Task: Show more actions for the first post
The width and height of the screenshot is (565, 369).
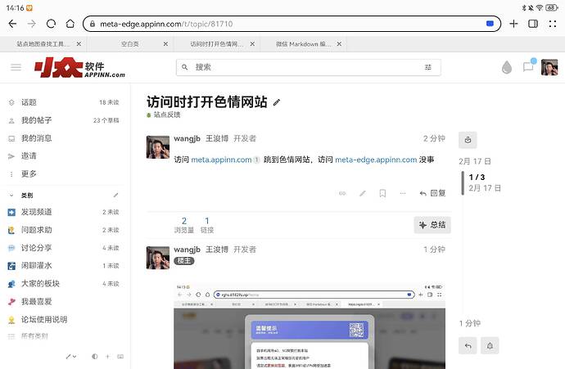Action: pos(403,193)
